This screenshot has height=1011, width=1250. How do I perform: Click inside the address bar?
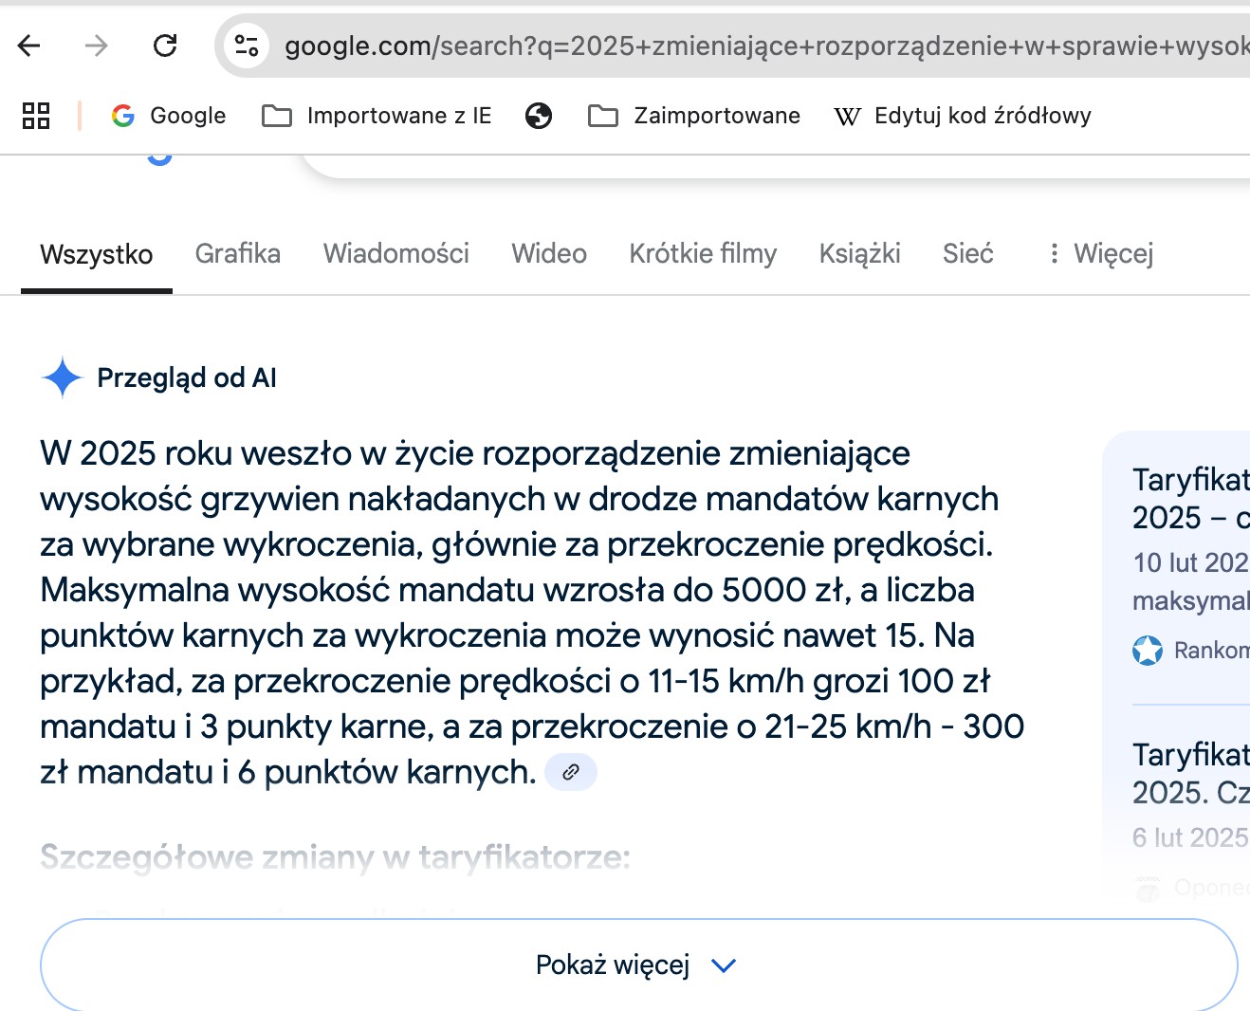pyautogui.click(x=664, y=46)
